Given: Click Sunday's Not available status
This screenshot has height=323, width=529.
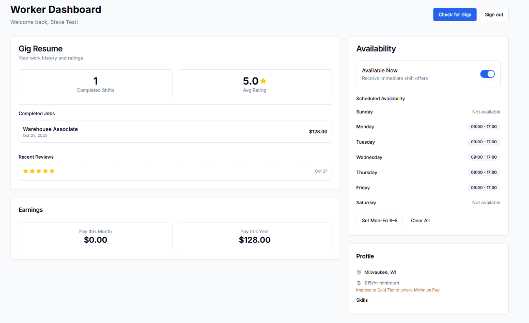Looking at the screenshot, I should tap(486, 112).
